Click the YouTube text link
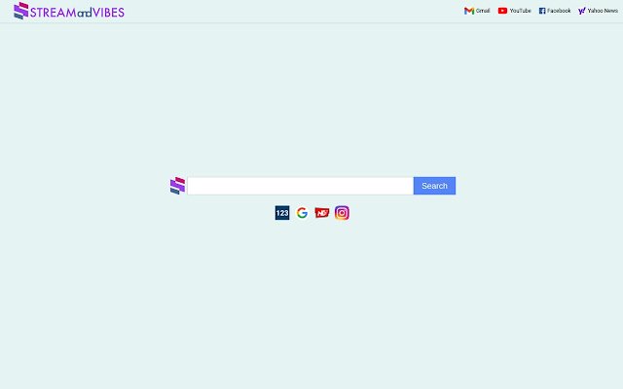 520,11
